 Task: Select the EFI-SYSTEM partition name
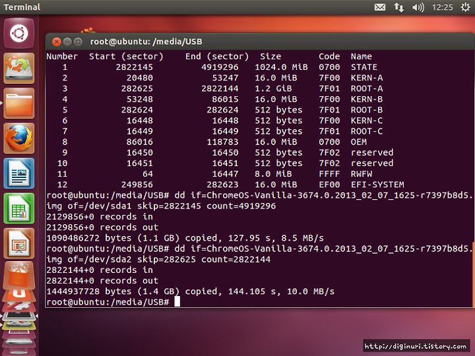(377, 185)
